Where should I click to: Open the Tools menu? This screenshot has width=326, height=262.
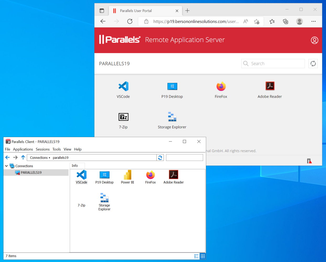(57, 149)
